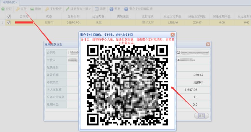Screen dimensions: 251x132
Task: Switch to the 逾期还款 tab
Action: (9, 2)
